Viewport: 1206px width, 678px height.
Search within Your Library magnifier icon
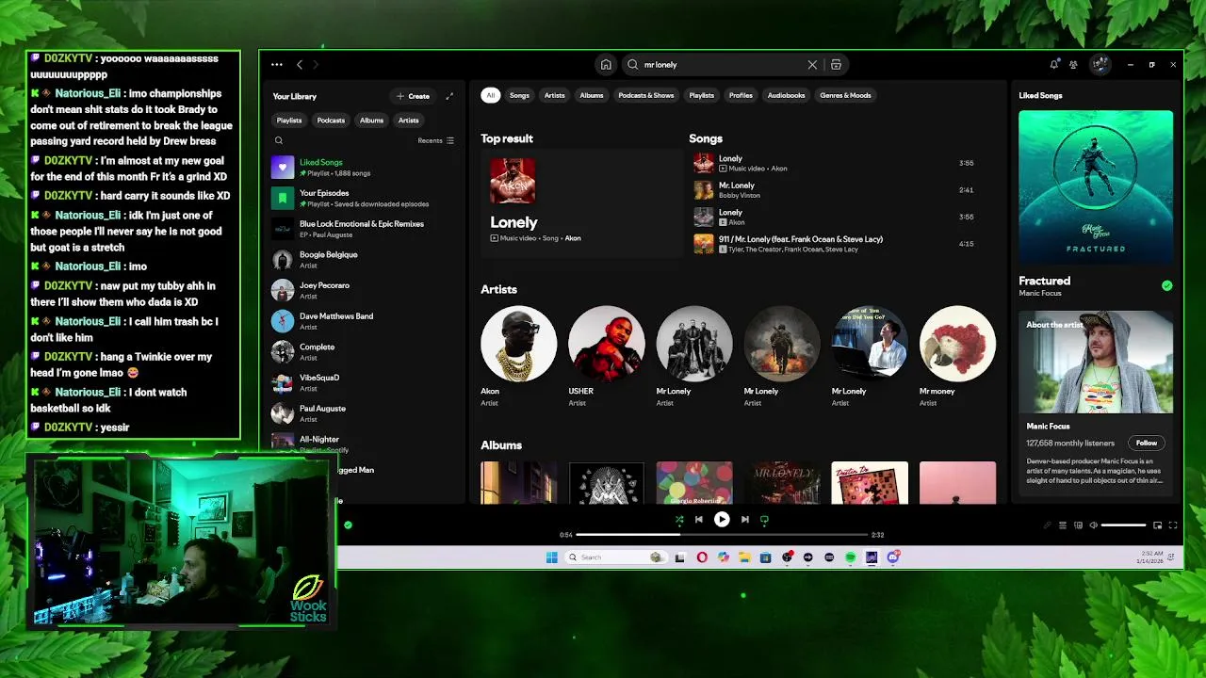click(279, 140)
